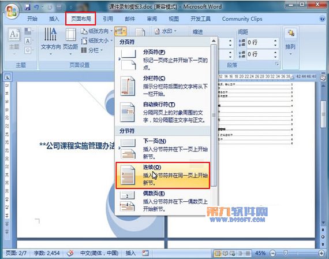Image resolution: width=329 pixels, height=259 pixels.
Task: Switch to the Mailings (邮件) tab
Action: pos(130,19)
